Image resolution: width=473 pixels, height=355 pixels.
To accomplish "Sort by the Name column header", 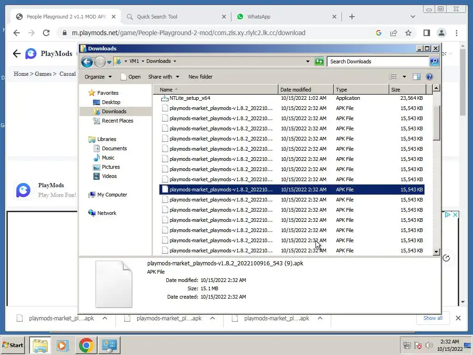I will tap(216, 90).
